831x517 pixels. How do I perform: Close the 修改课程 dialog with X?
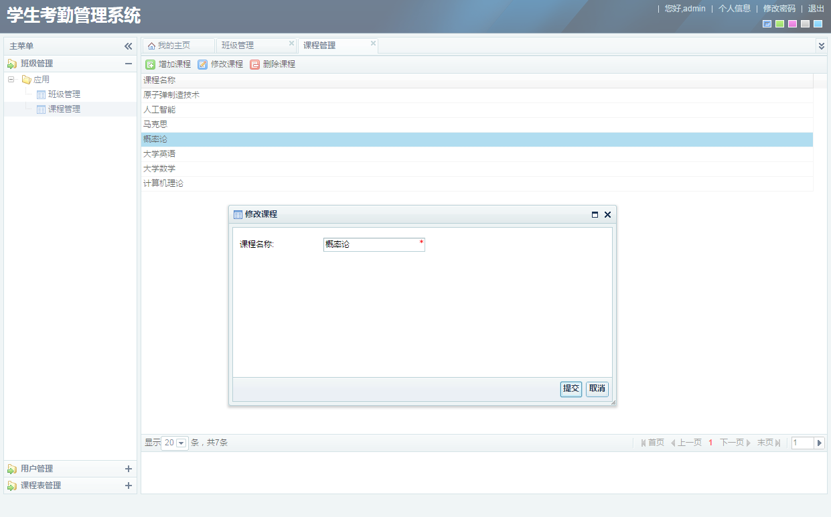607,214
